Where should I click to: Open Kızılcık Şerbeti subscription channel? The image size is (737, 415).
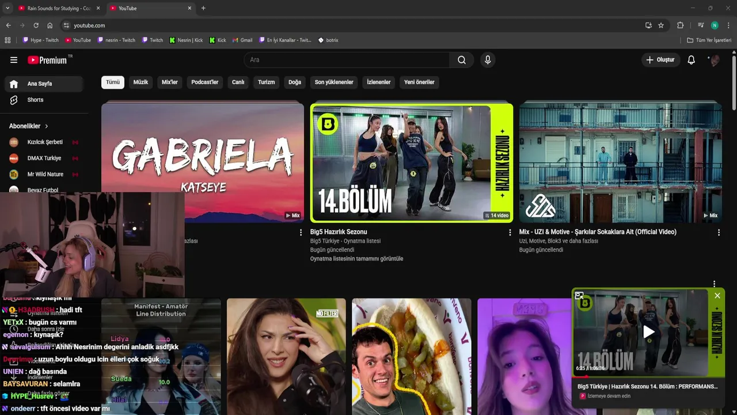pyautogui.click(x=44, y=142)
